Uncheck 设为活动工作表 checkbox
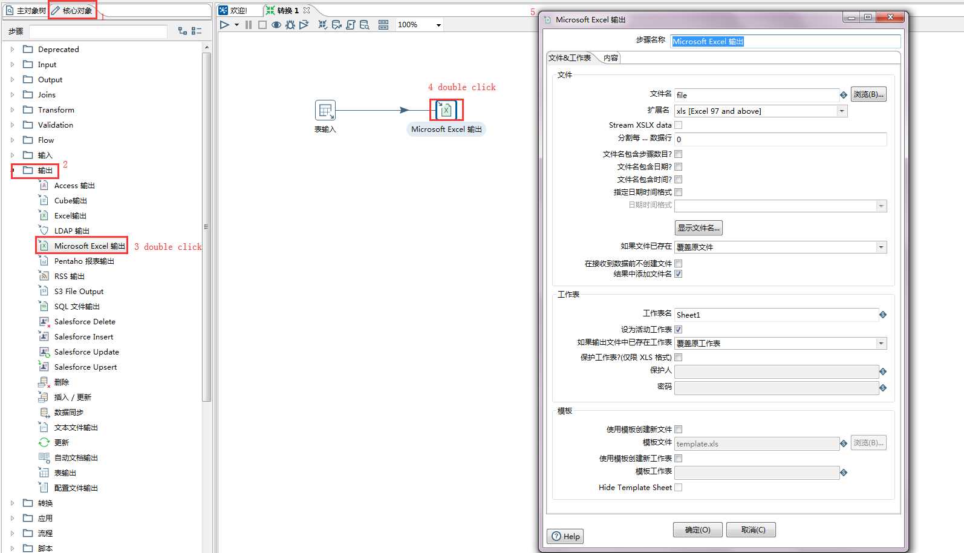This screenshot has width=964, height=553. [679, 330]
